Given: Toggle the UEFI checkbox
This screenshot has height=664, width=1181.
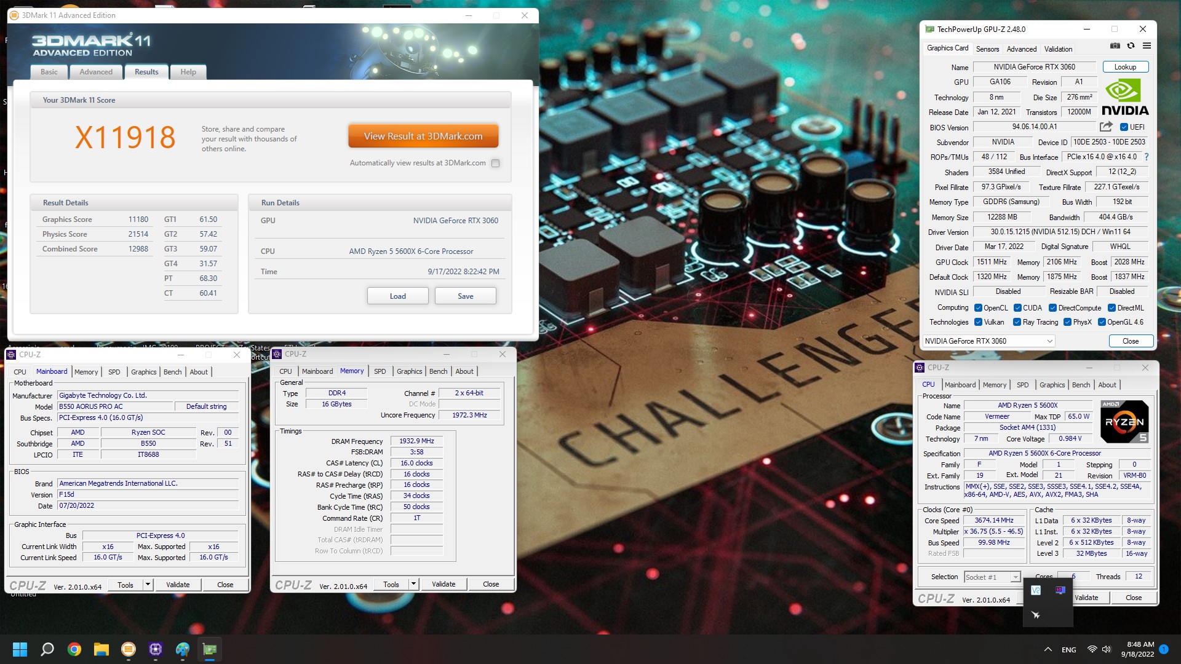Looking at the screenshot, I should [x=1124, y=127].
